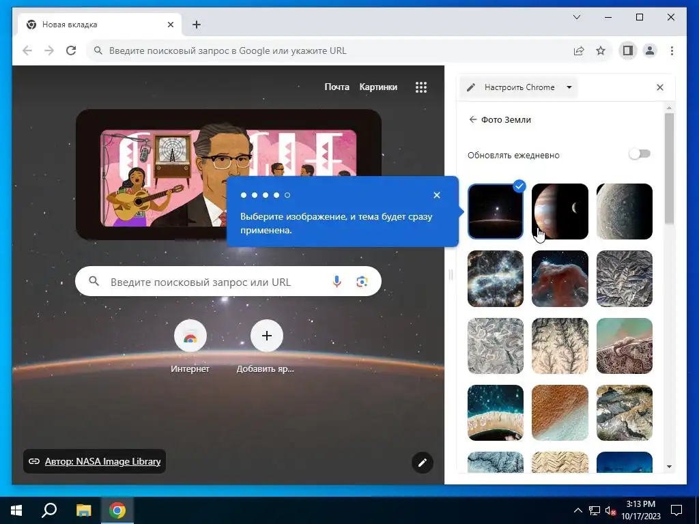699x524 pixels.
Task: Open Windows taskbar search
Action: point(49,510)
